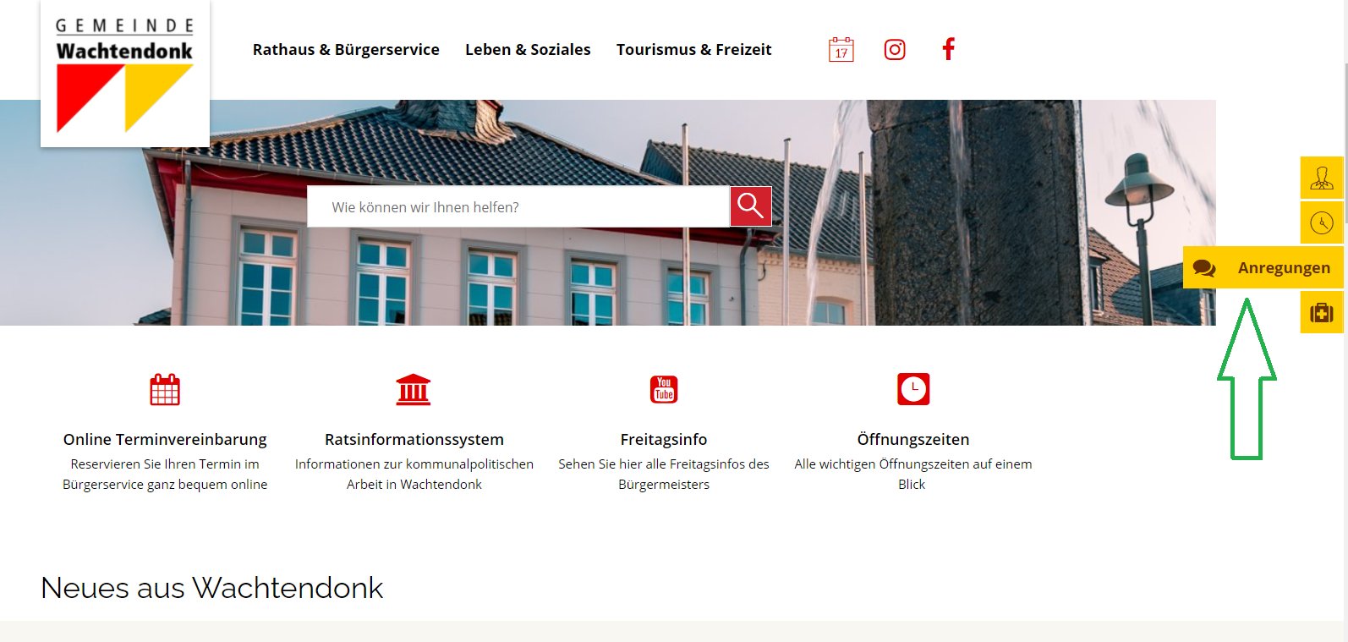
Task: Open the Online Terminvereinbarung link
Action: (x=165, y=439)
